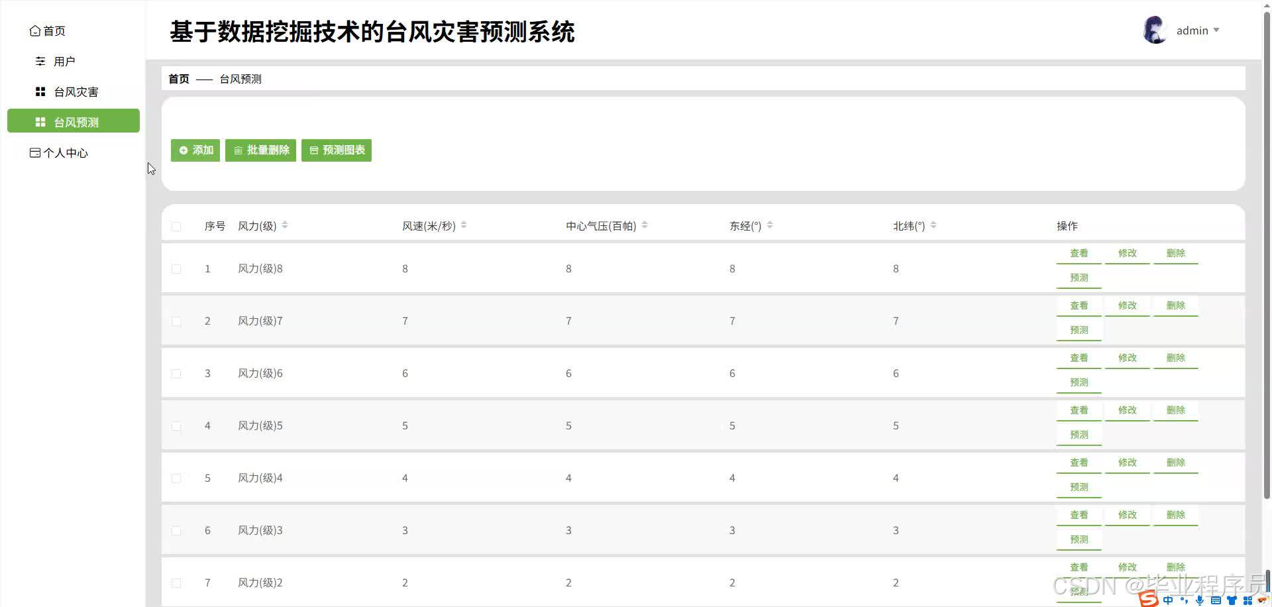Click 预测 for the 风力(级)3 row
This screenshot has width=1272, height=607.
(x=1079, y=539)
